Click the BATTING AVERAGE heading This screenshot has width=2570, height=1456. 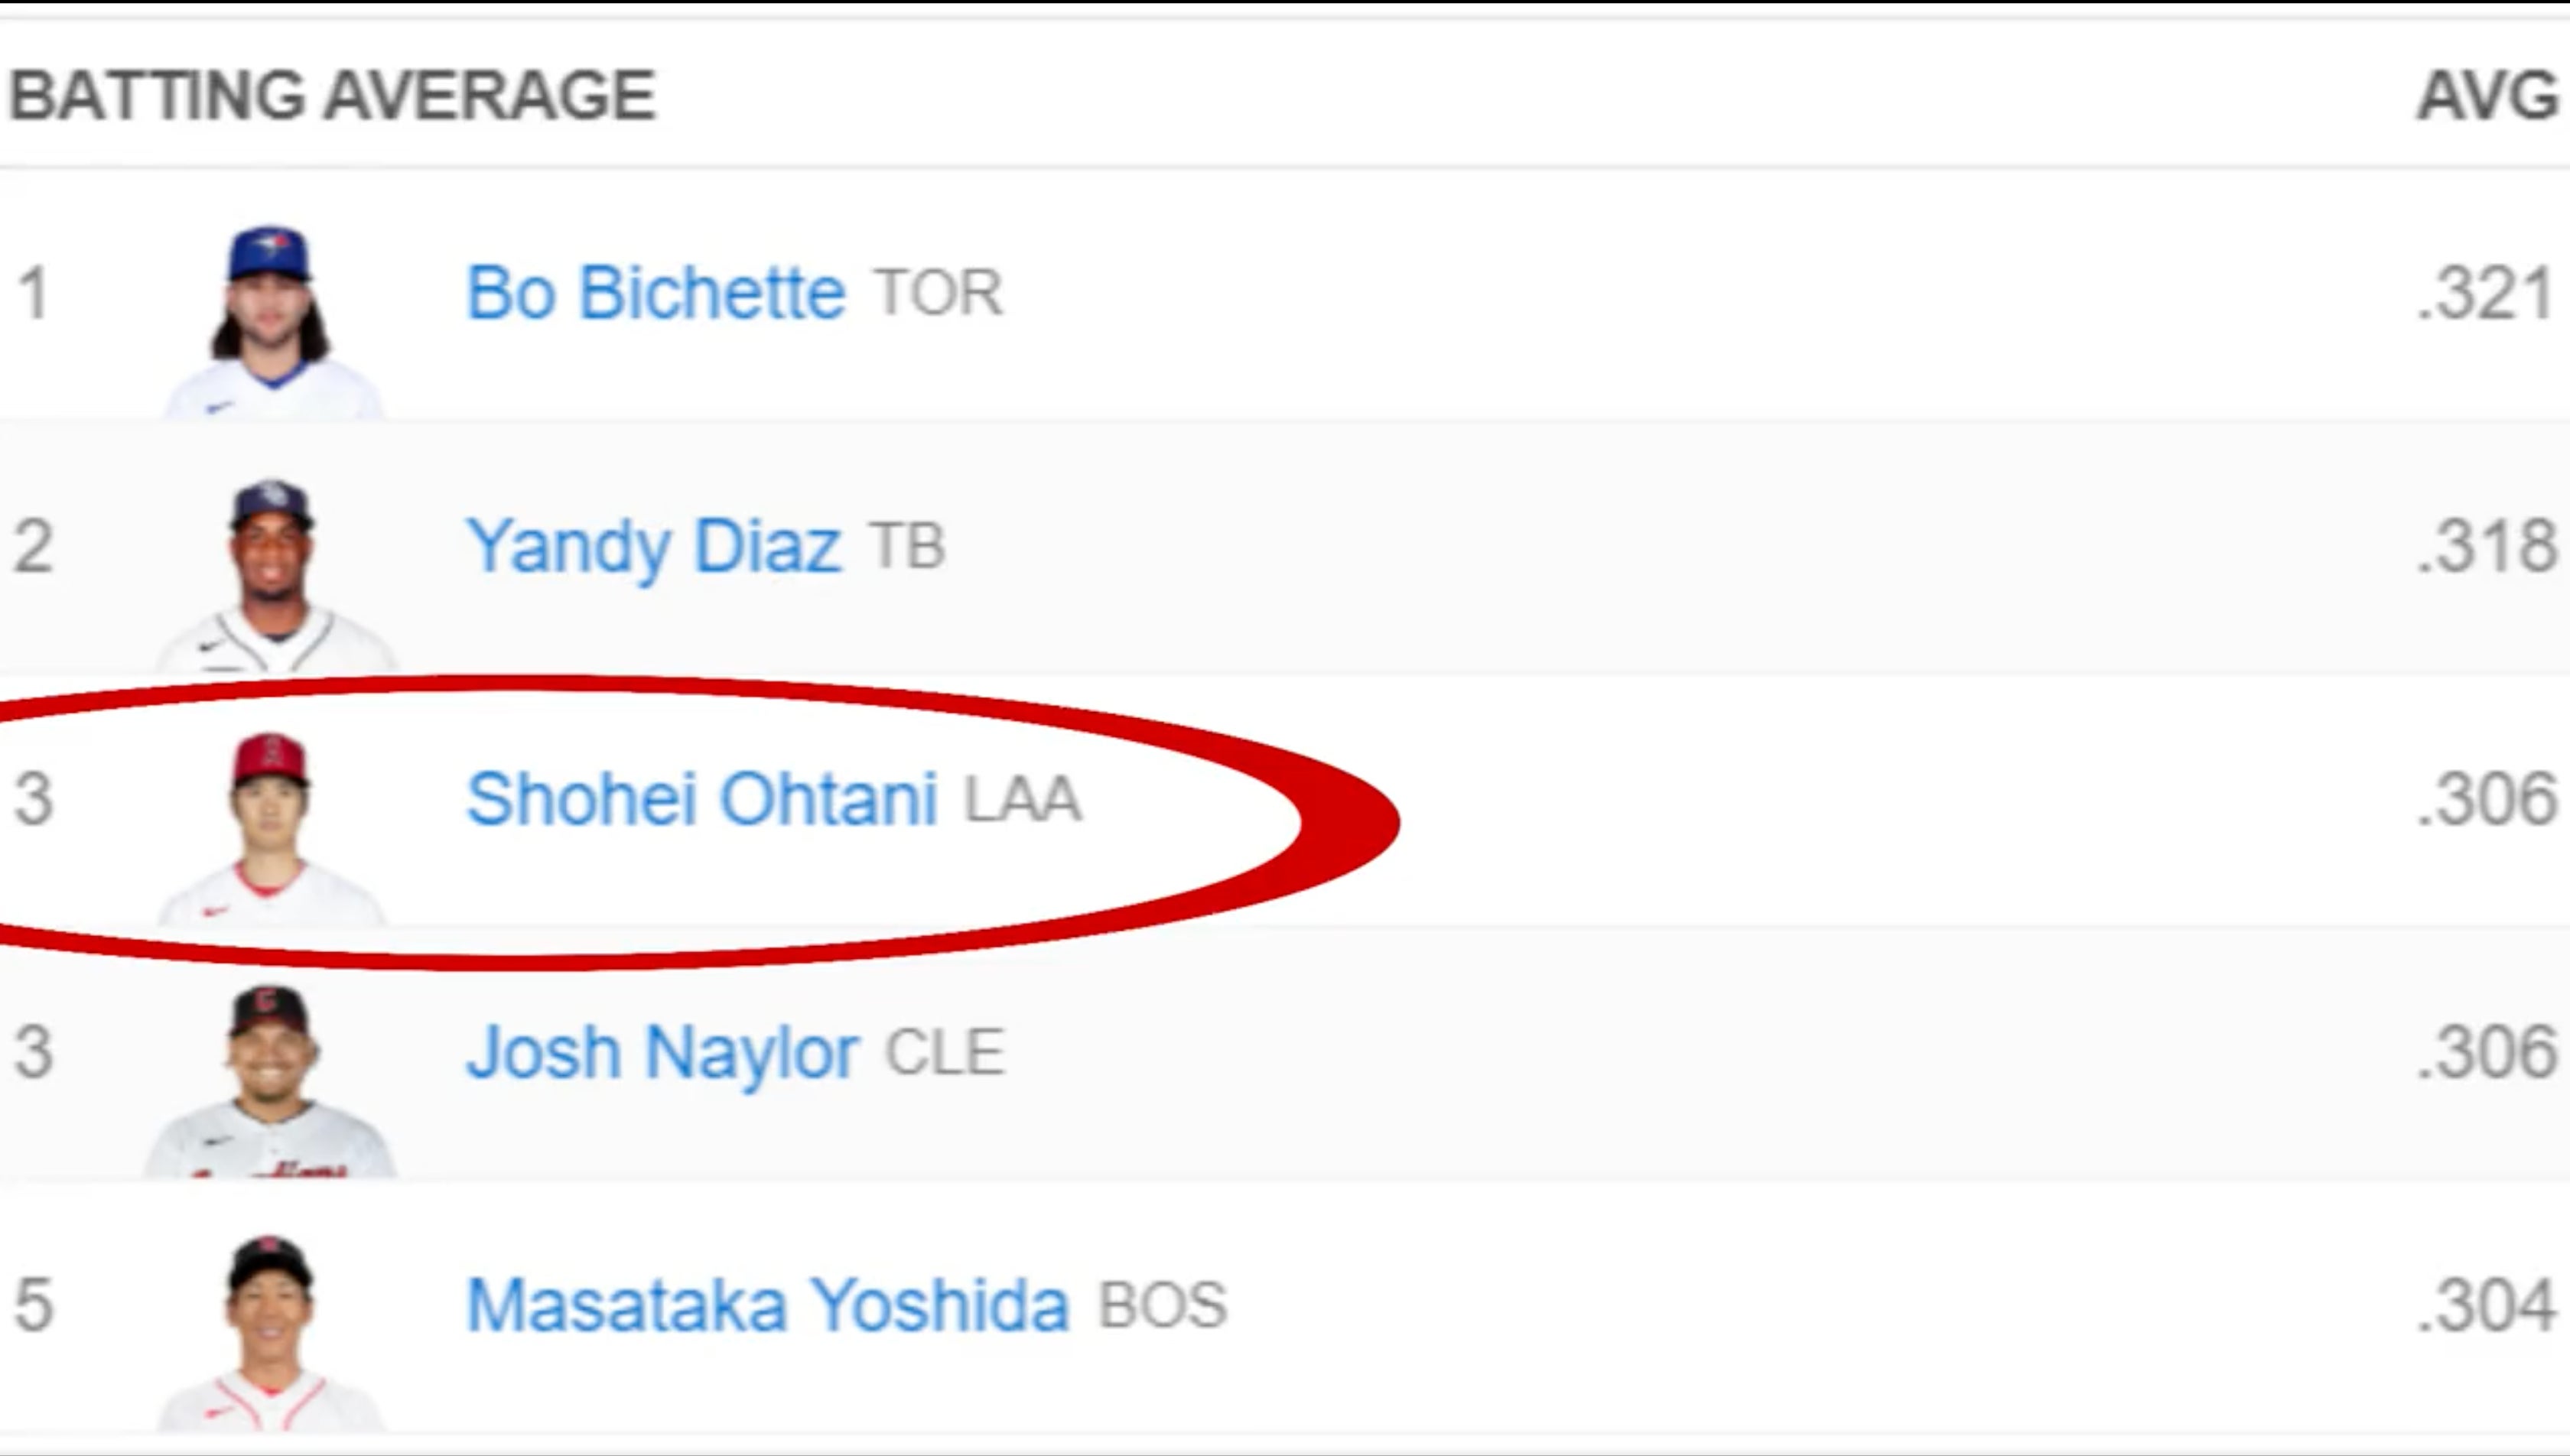[x=332, y=96]
